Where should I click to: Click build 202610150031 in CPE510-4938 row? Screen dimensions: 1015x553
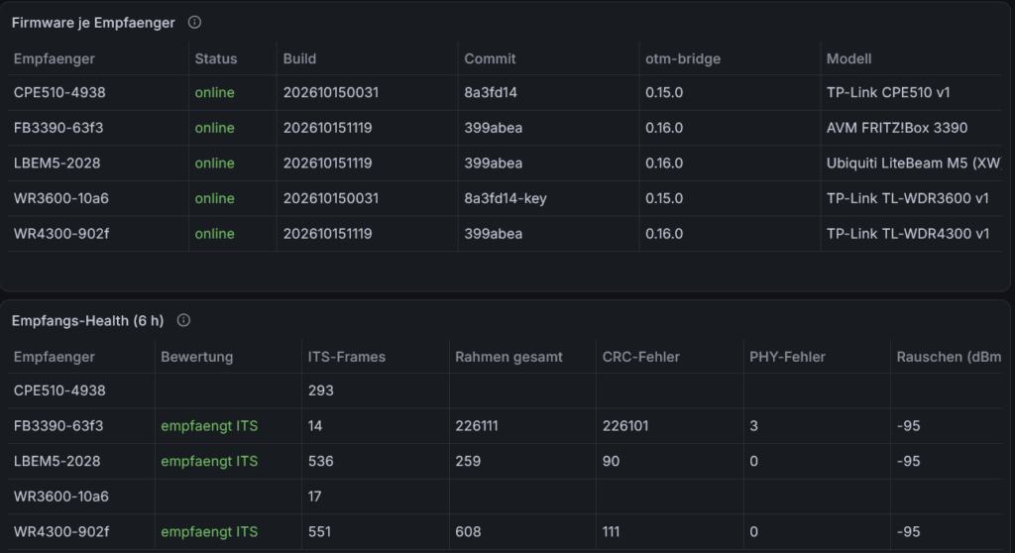(x=331, y=92)
